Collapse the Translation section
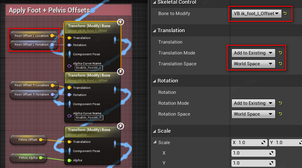Viewport: 302px width, 168px height. pos(154,31)
